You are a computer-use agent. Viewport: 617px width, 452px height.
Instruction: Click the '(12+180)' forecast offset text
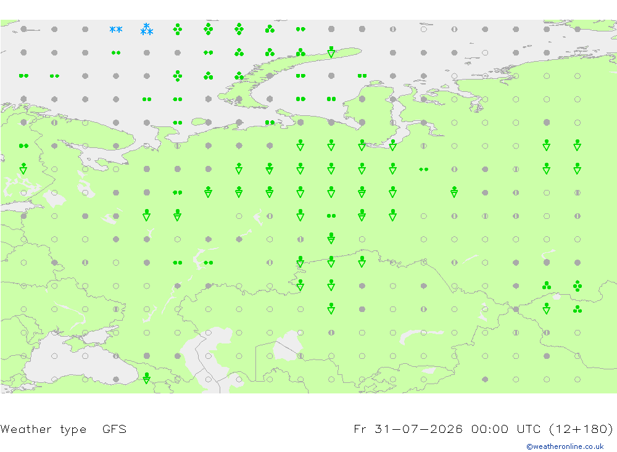point(581,429)
